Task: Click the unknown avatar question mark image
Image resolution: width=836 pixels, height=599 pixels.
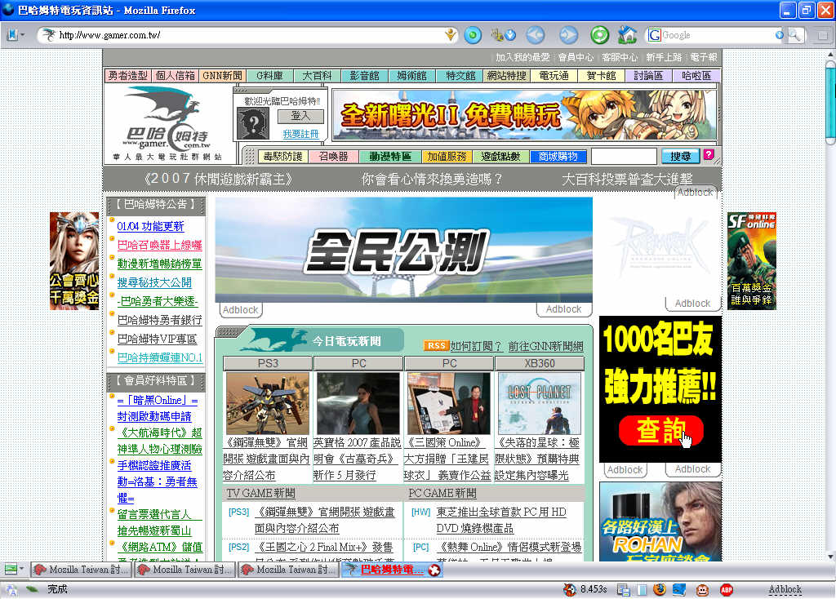Action: click(253, 123)
